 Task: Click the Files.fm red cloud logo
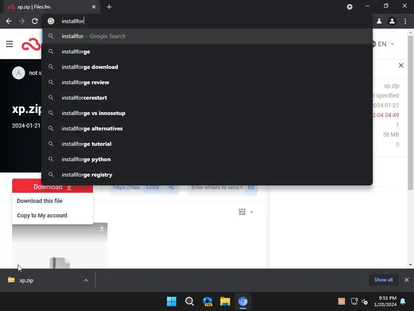click(31, 45)
